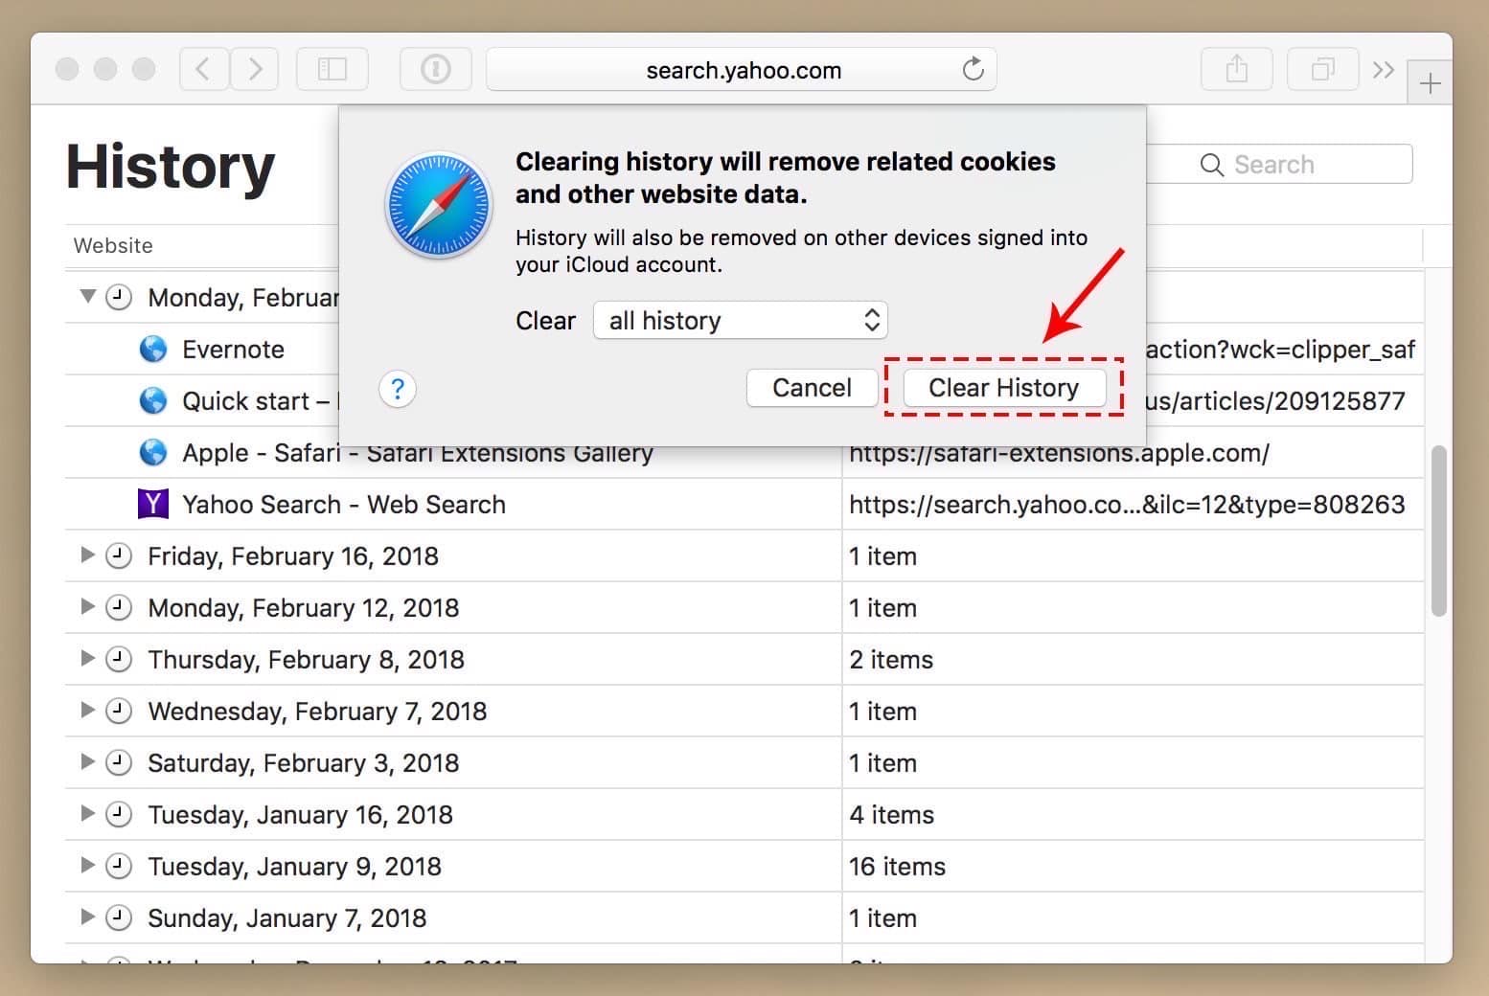The width and height of the screenshot is (1489, 996).
Task: Collapse the Monday, February date group
Action: tap(87, 297)
